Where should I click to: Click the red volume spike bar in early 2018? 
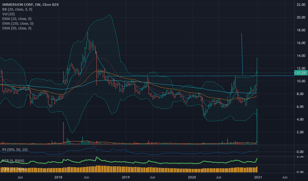coord(63,133)
